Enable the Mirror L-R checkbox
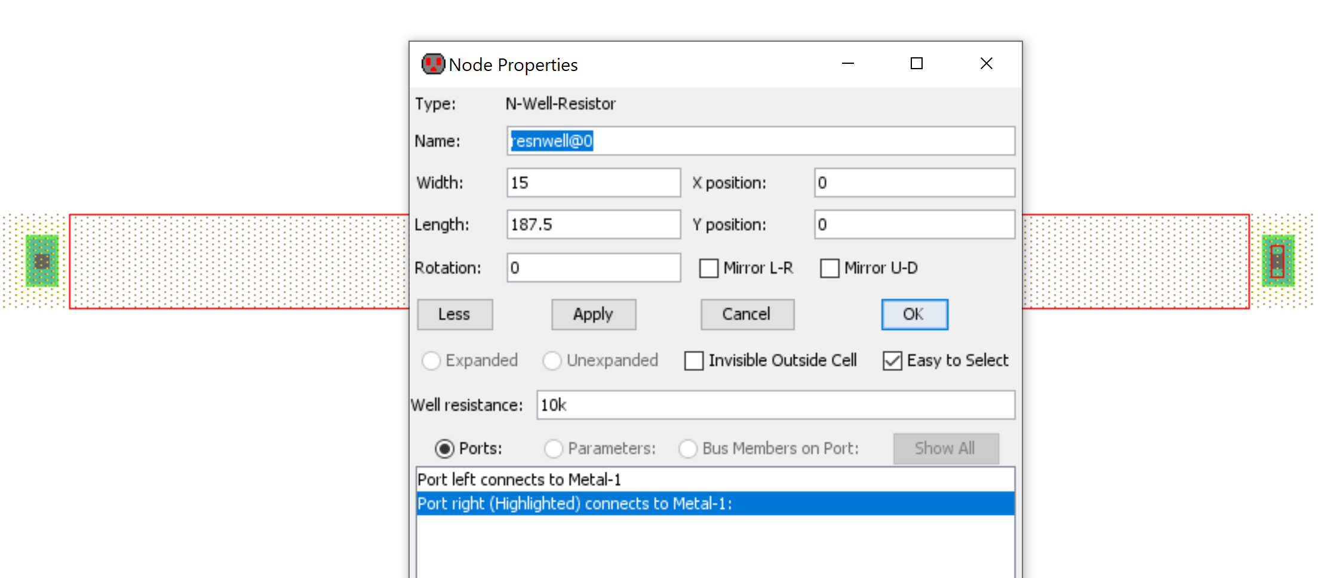 (709, 268)
